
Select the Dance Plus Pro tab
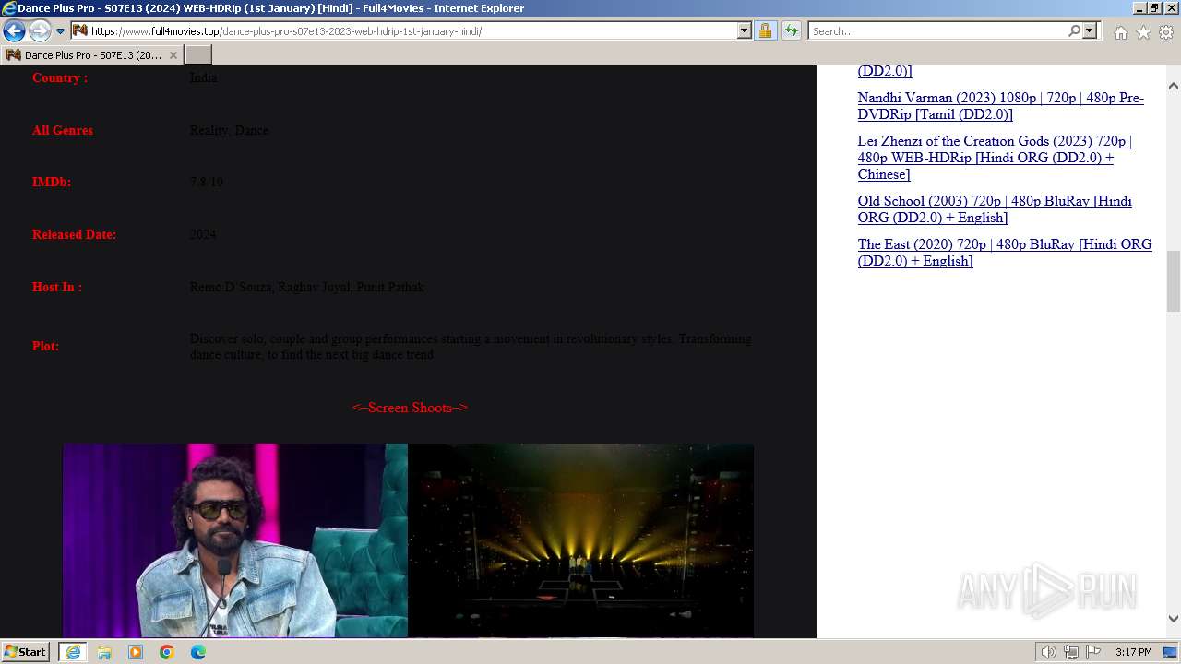point(92,54)
